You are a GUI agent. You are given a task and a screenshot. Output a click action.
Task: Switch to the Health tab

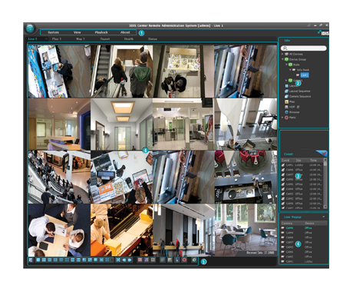129,39
